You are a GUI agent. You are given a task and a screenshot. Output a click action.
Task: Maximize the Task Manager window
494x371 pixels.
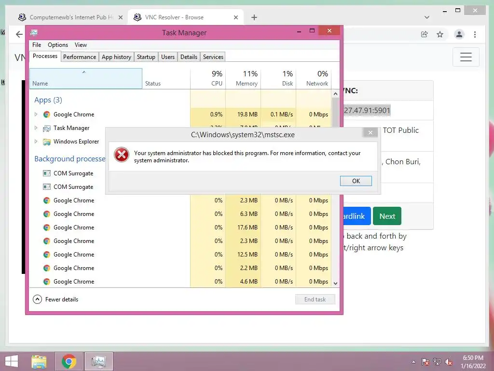tap(312, 31)
